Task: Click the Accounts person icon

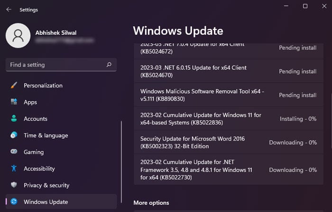Action: (x=14, y=118)
